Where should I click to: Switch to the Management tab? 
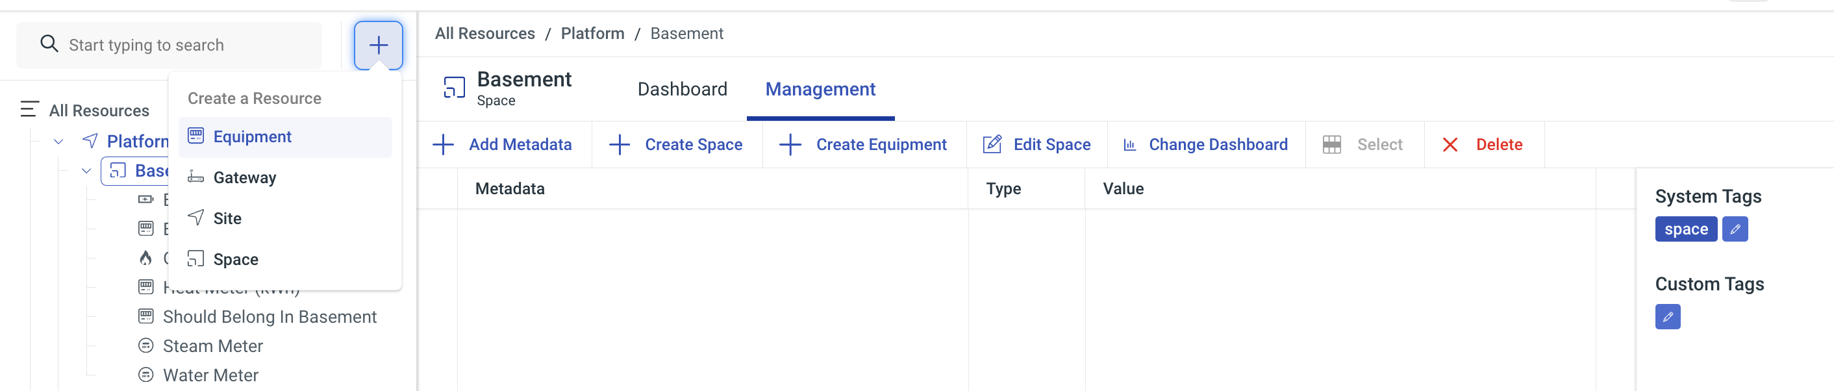(x=820, y=89)
